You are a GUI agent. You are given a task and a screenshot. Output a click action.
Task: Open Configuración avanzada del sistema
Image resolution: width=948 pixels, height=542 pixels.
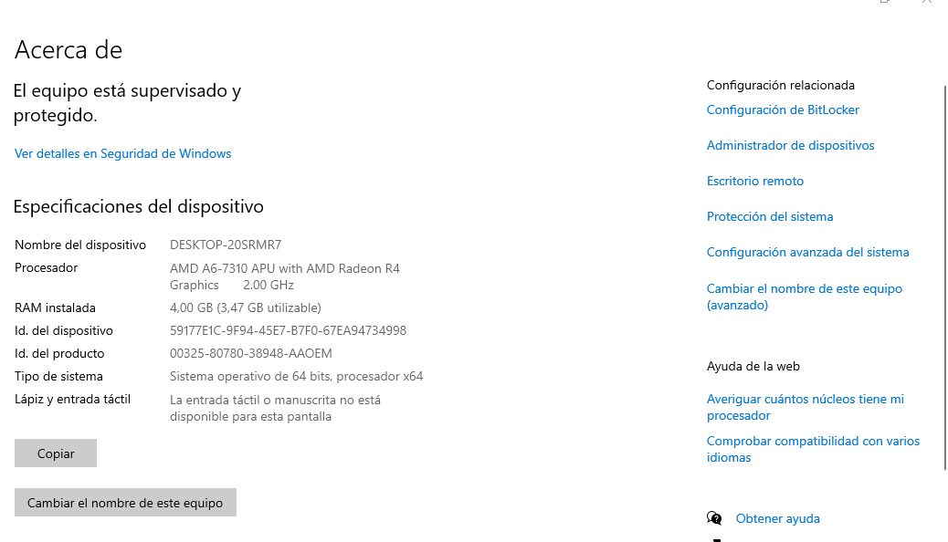(x=807, y=252)
